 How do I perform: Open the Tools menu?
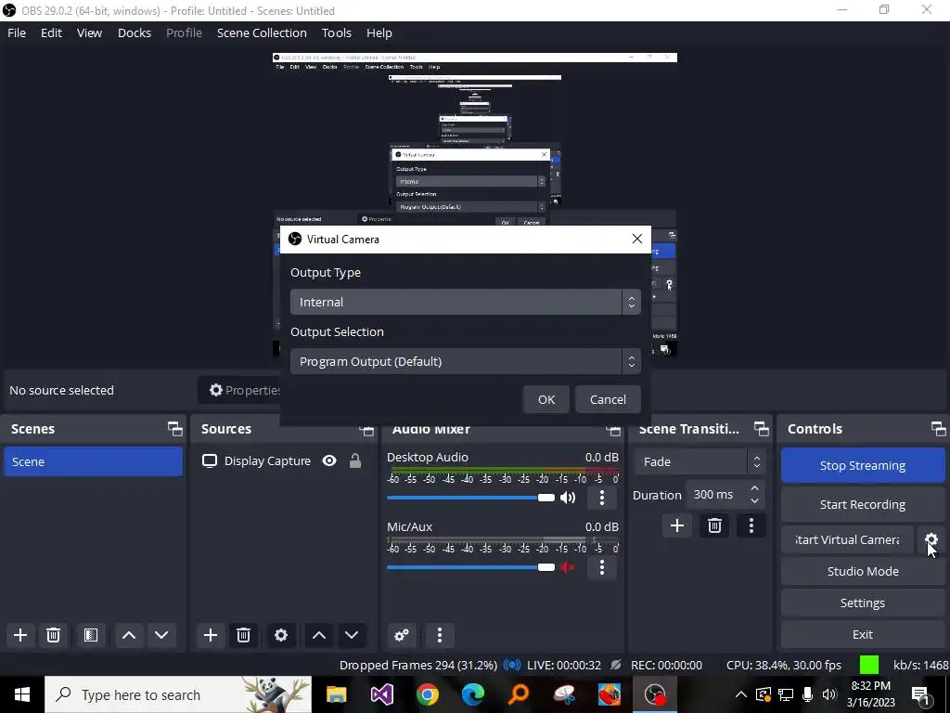(336, 32)
